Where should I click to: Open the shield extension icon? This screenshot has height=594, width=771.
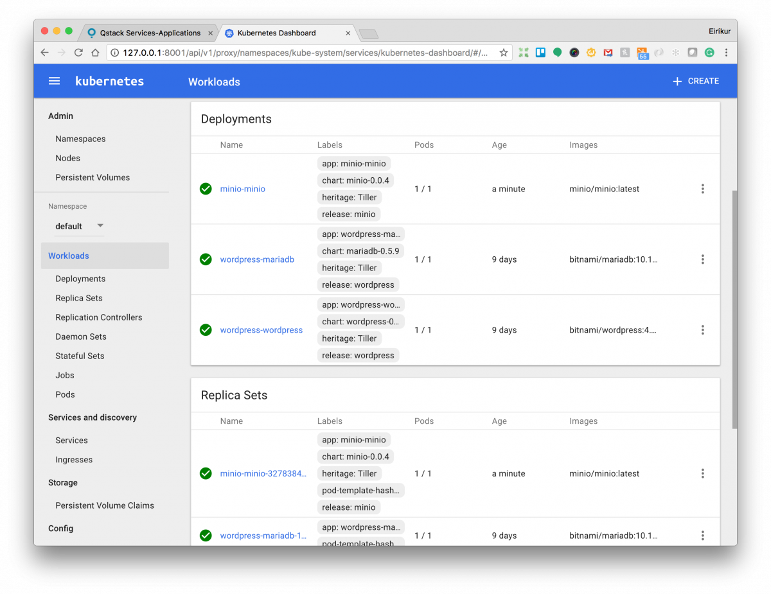click(693, 53)
